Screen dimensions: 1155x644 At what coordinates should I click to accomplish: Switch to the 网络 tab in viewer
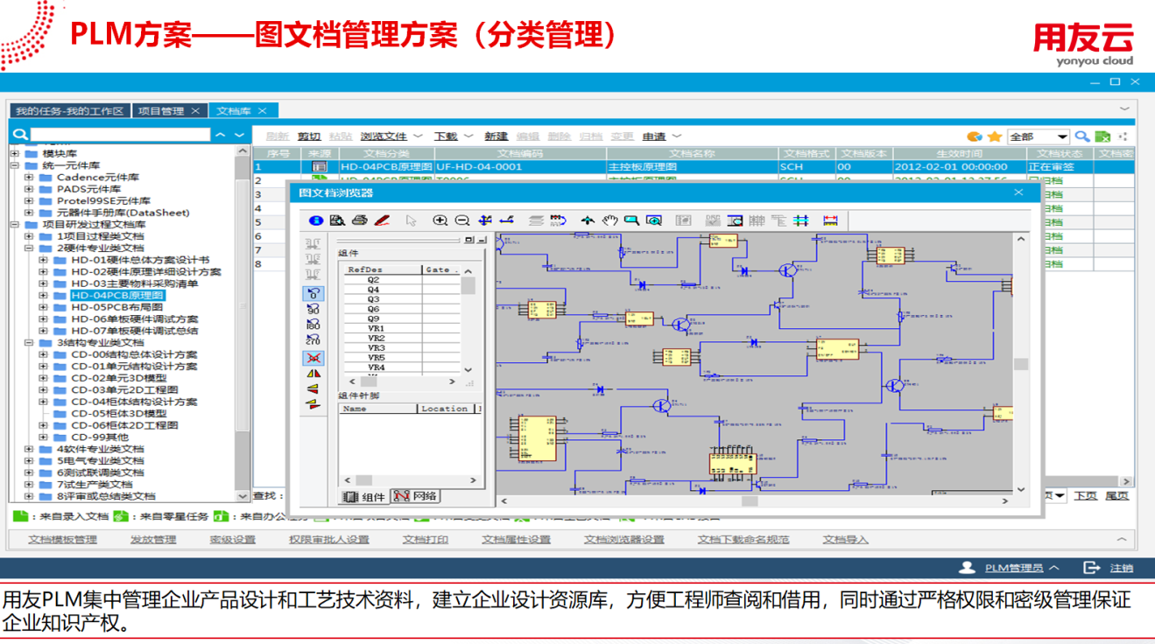click(415, 496)
